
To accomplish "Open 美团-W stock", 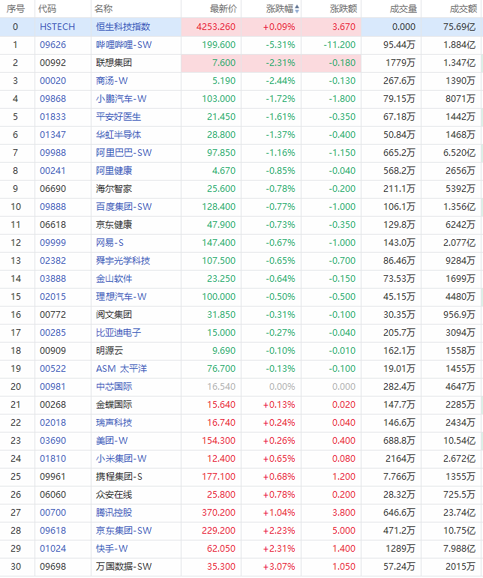I will (112, 441).
